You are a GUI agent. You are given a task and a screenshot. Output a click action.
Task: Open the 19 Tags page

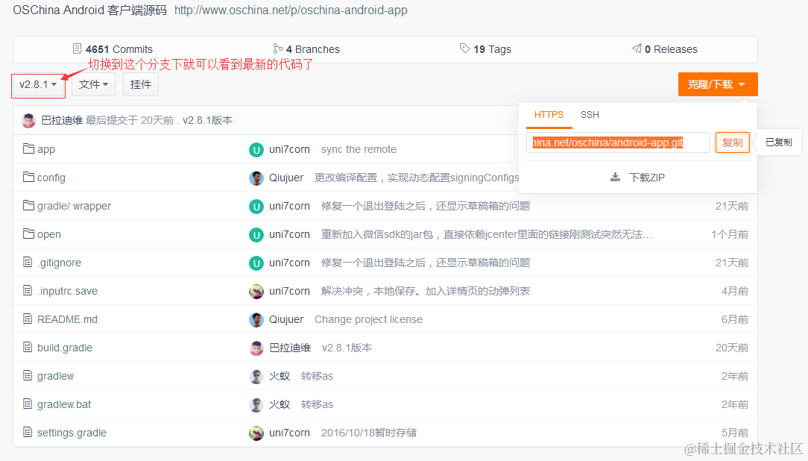click(492, 49)
